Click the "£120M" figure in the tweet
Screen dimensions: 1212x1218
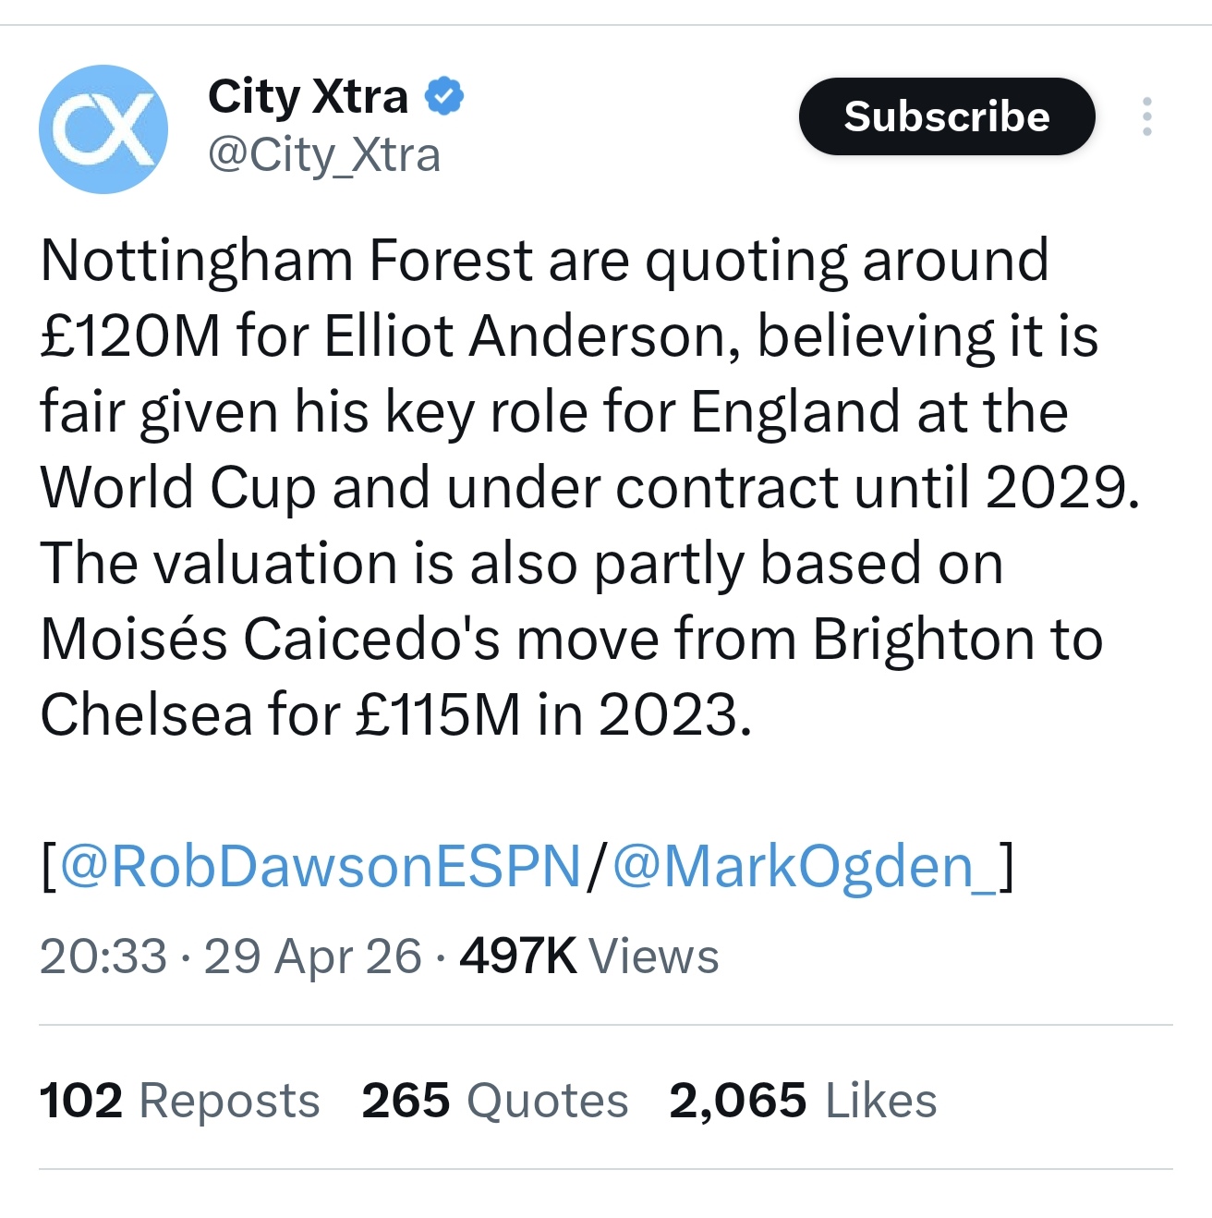129,335
